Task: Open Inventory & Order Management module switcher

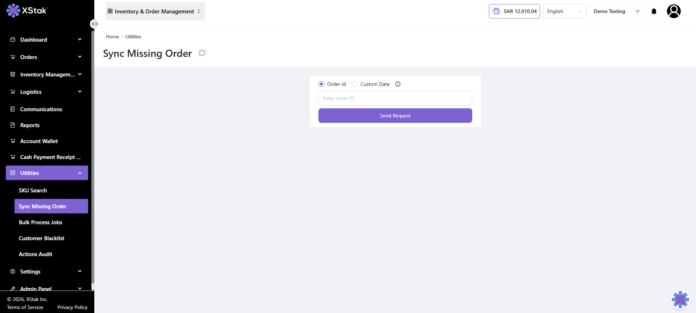Action: (x=155, y=11)
